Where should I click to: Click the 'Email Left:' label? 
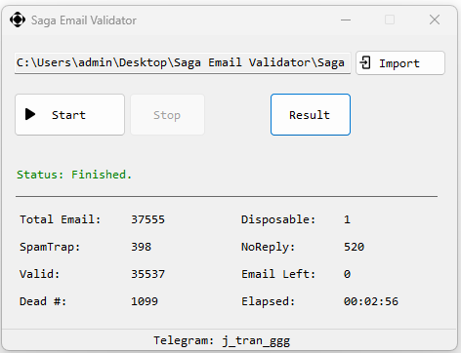[278, 274]
